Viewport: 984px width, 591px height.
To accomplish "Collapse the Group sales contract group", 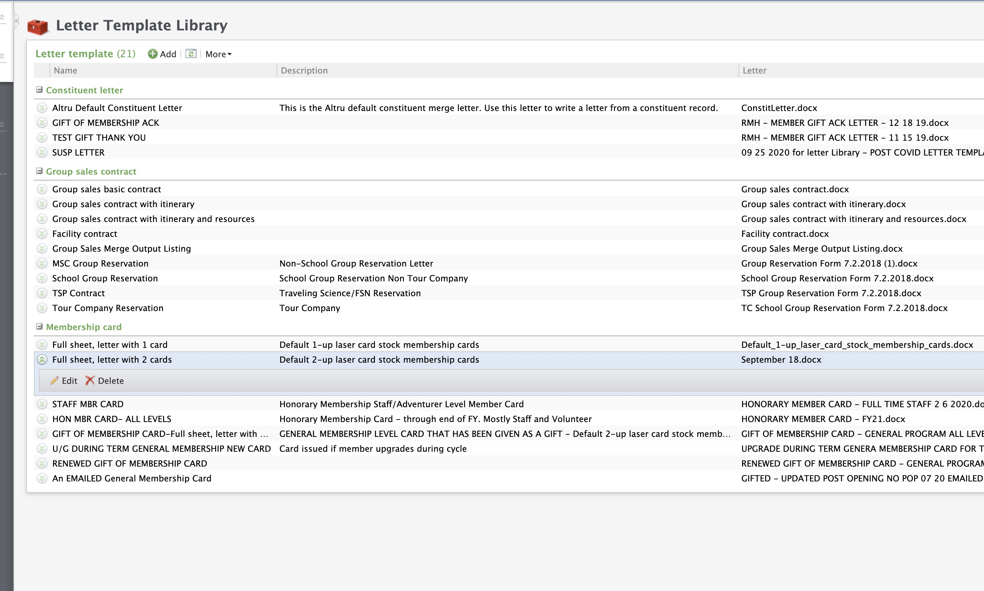I will point(39,171).
